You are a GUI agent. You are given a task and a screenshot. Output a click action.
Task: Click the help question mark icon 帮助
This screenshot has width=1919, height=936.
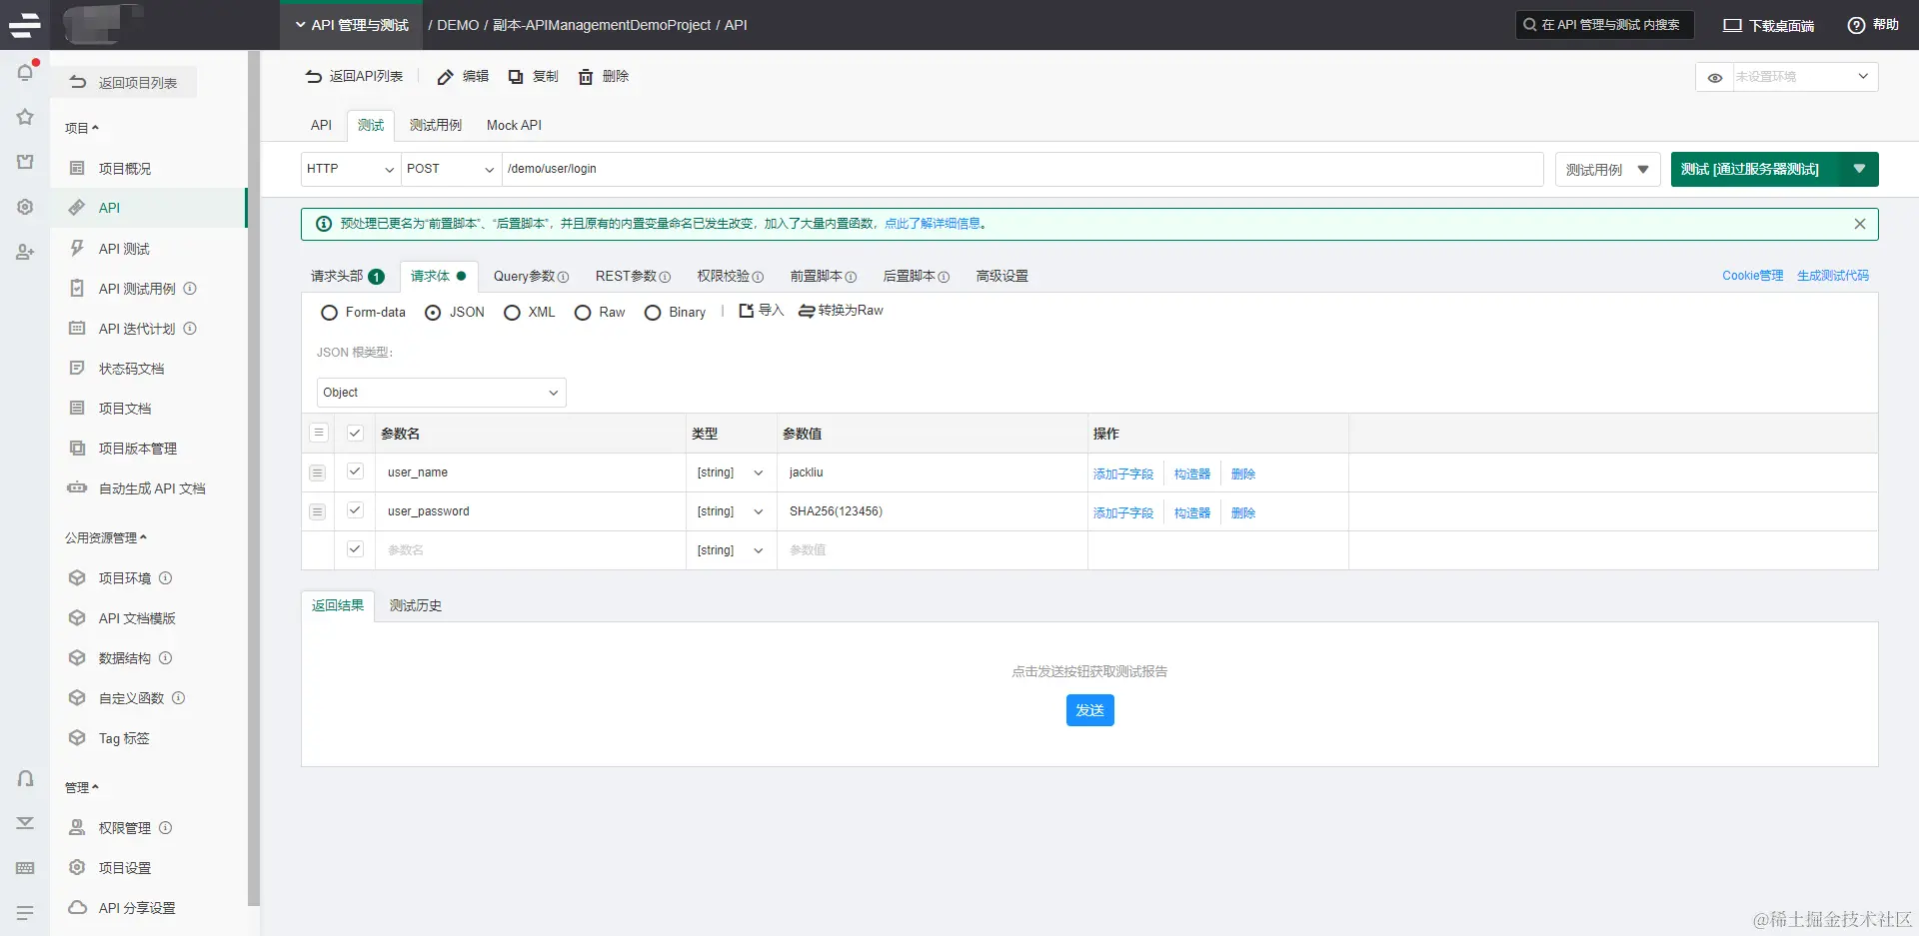click(x=1856, y=25)
